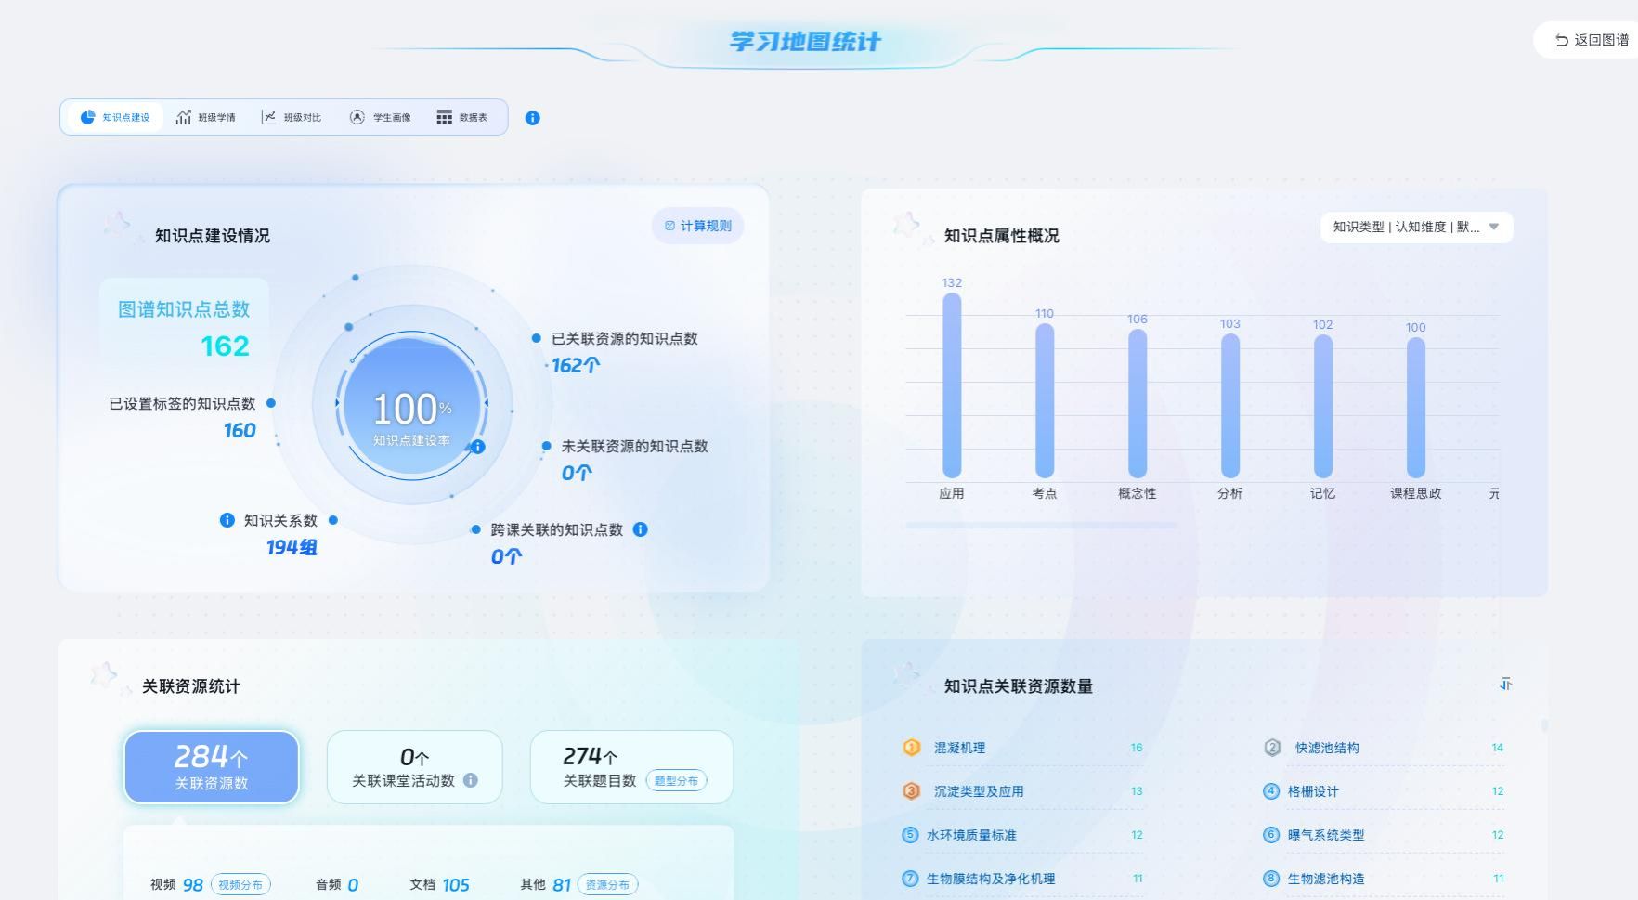Click info icon on the 100% progress ring

(x=478, y=447)
